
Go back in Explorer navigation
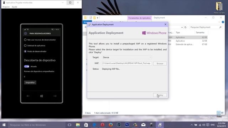(85, 27)
